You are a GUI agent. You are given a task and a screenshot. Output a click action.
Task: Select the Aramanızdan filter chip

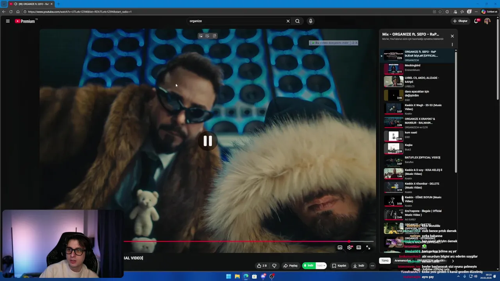pos(402,261)
